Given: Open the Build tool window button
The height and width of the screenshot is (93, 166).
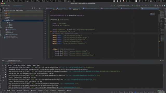Looking at the screenshot, I should click(46, 90).
